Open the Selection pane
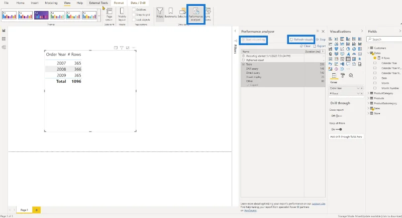402x218 pixels. pyautogui.click(x=182, y=14)
